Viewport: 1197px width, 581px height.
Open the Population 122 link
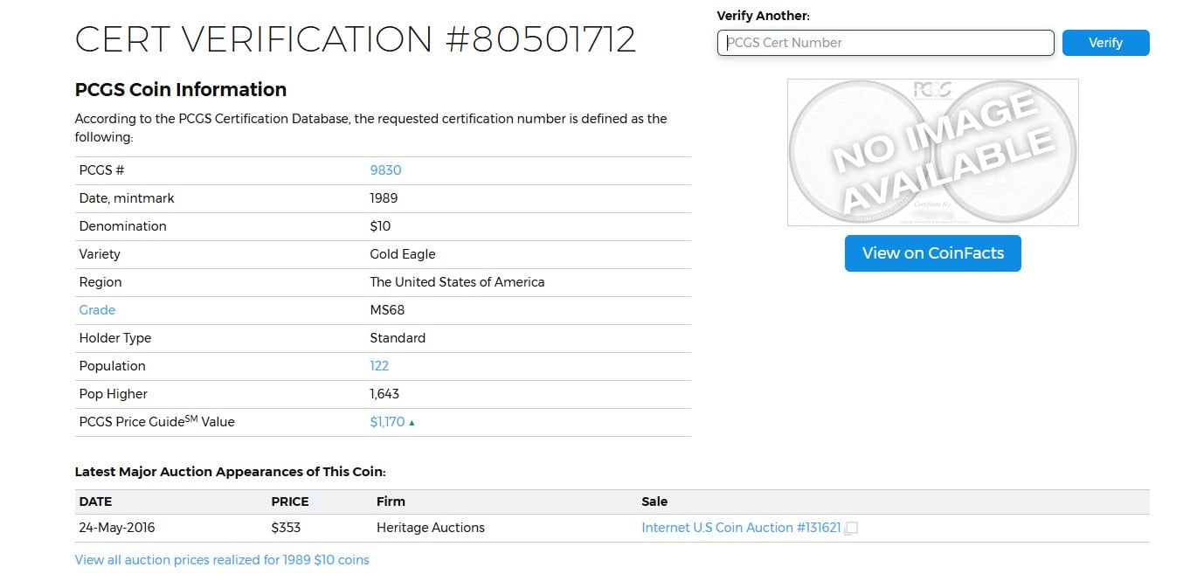point(379,366)
